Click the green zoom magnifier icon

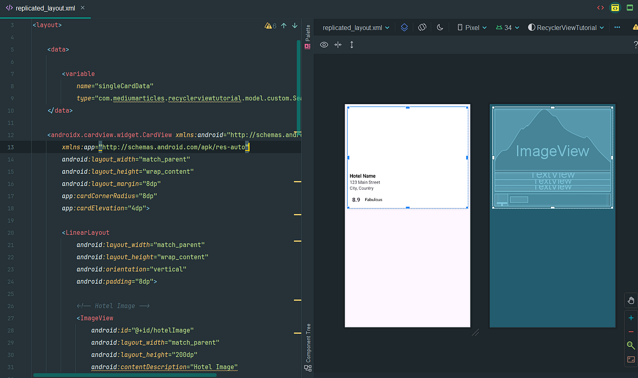[631, 346]
